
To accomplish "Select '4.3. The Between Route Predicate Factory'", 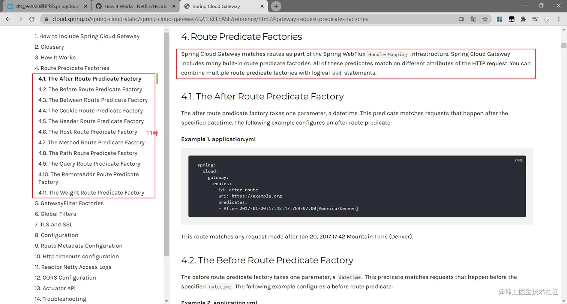I will pyautogui.click(x=93, y=100).
